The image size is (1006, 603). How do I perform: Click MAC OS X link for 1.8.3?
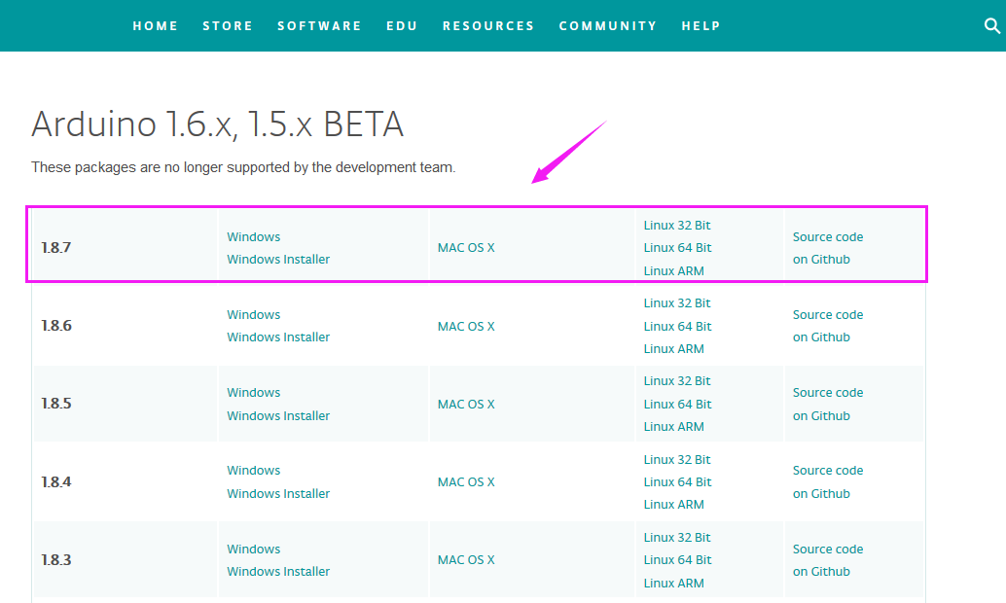click(466, 560)
